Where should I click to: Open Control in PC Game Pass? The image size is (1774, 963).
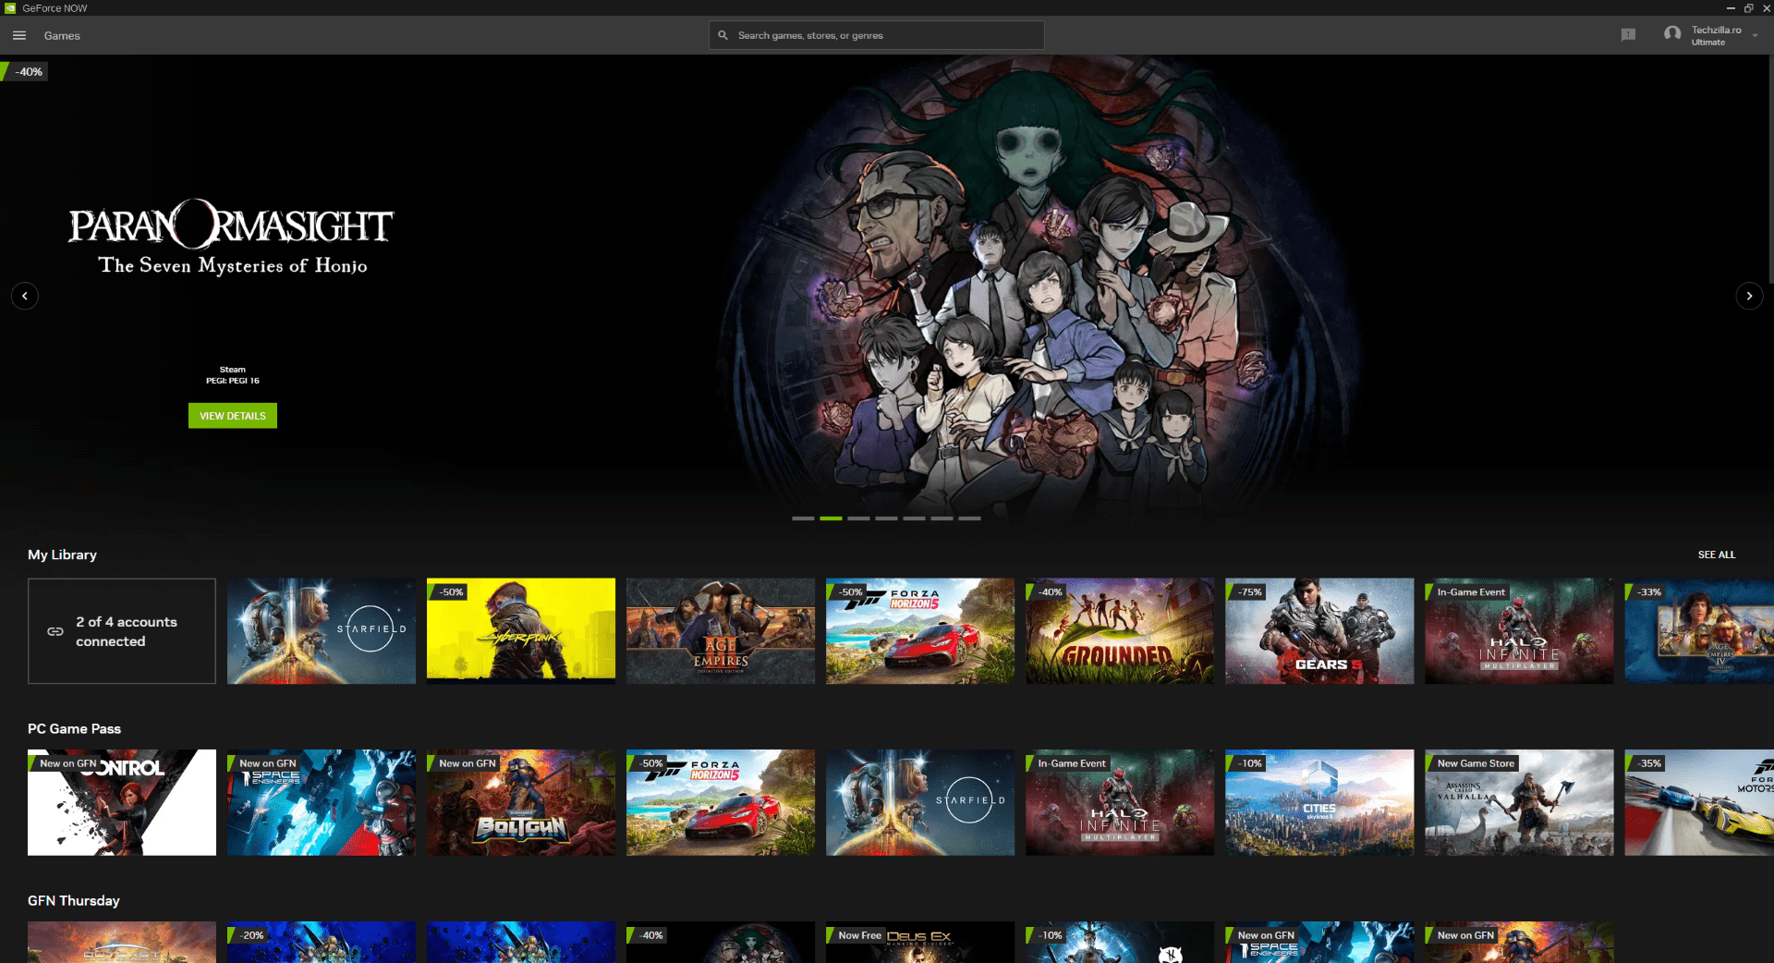point(122,802)
